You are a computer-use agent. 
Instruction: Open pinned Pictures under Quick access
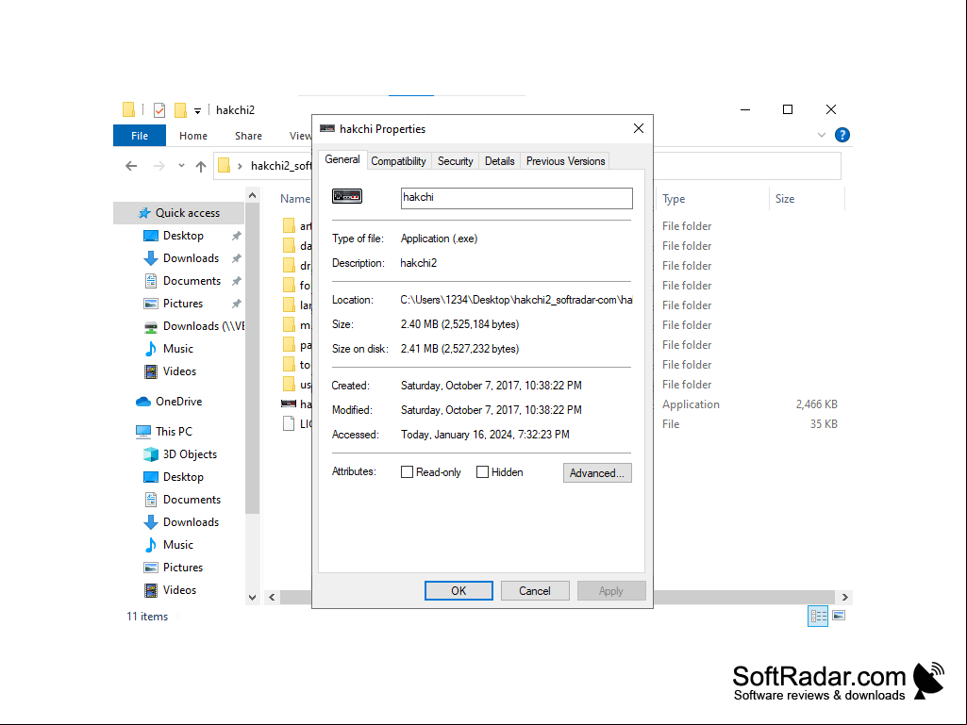(x=183, y=304)
